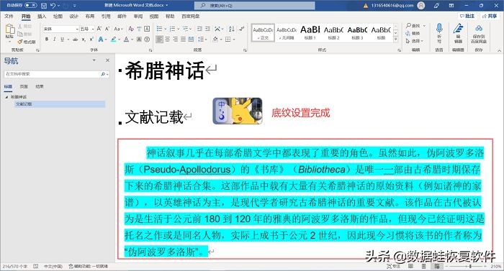Screen dimensions: 504x271
Task: Click the Increase Font Size icon
Action: (x=99, y=29)
